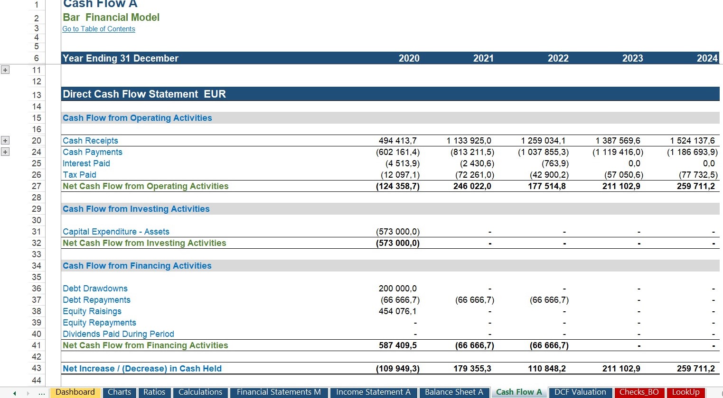Go to the Balance Sheet A tab
723x398 pixels.
(x=454, y=392)
